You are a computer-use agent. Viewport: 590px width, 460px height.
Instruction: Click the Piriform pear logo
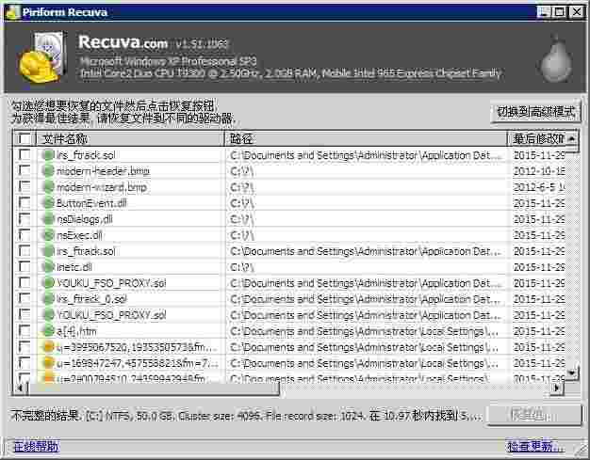(x=556, y=59)
